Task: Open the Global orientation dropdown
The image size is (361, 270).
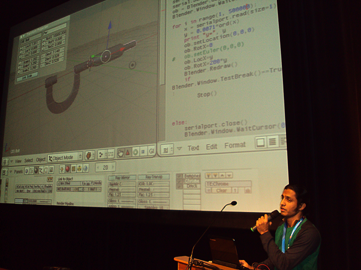Action: click(151, 151)
